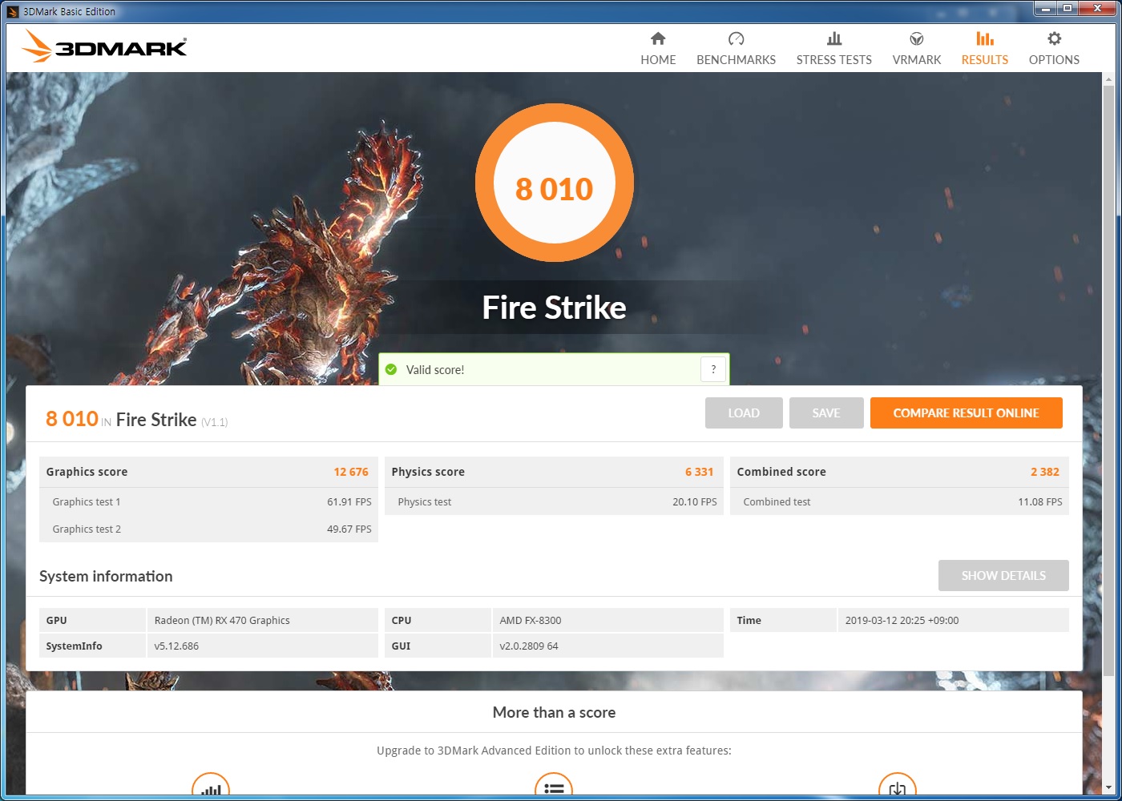This screenshot has height=801, width=1122.
Task: Go to the HOME house icon
Action: [x=658, y=38]
